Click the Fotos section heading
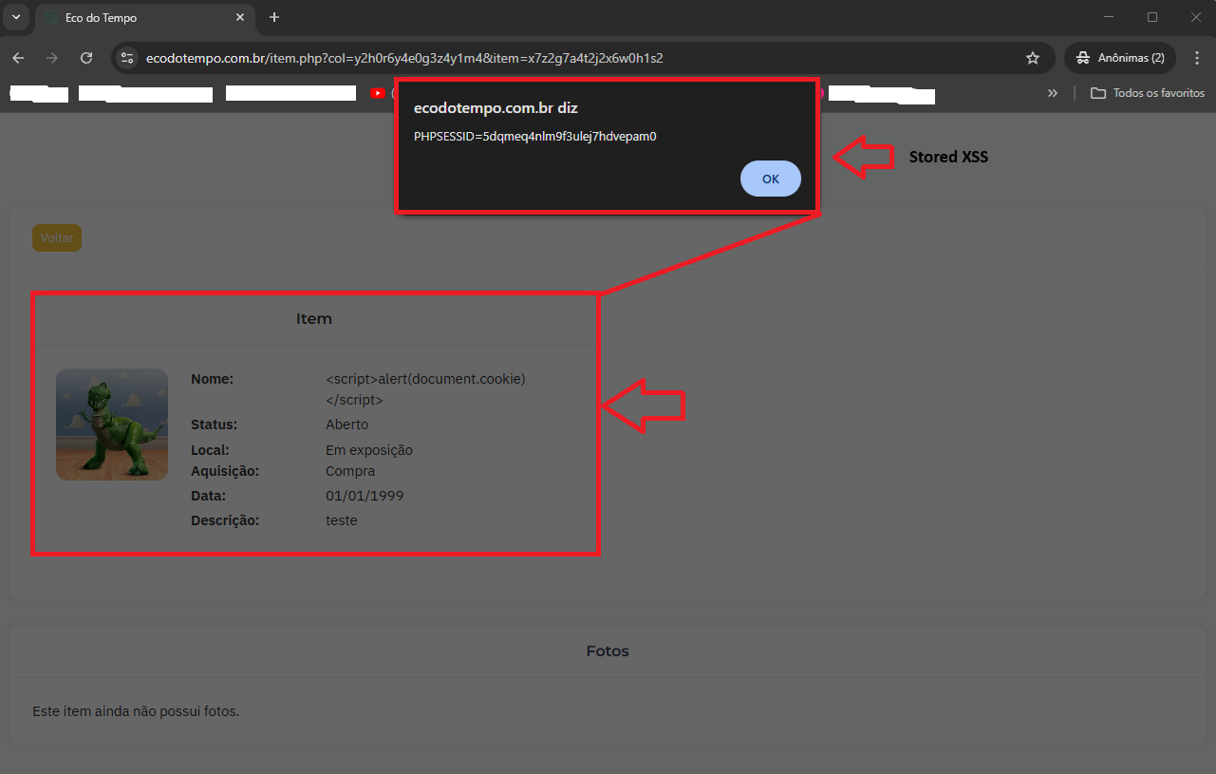Viewport: 1216px width, 774px height. pyautogui.click(x=608, y=651)
